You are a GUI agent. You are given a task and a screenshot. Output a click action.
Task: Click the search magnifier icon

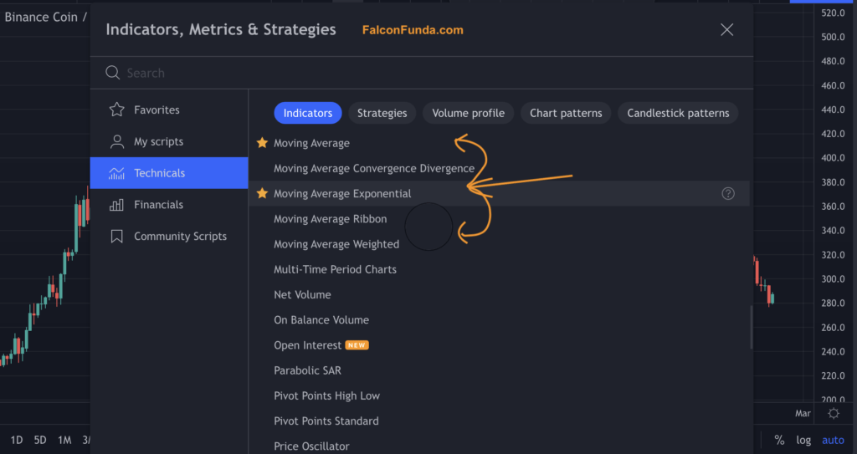click(113, 73)
